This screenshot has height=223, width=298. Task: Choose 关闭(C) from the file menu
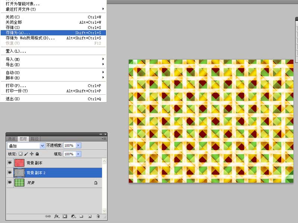(53, 17)
